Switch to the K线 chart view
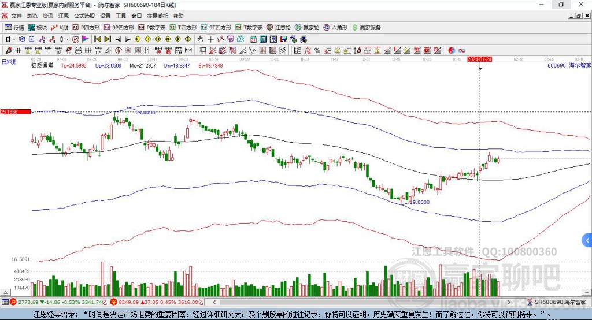Screen dimensions: 592x320 [x=60, y=28]
